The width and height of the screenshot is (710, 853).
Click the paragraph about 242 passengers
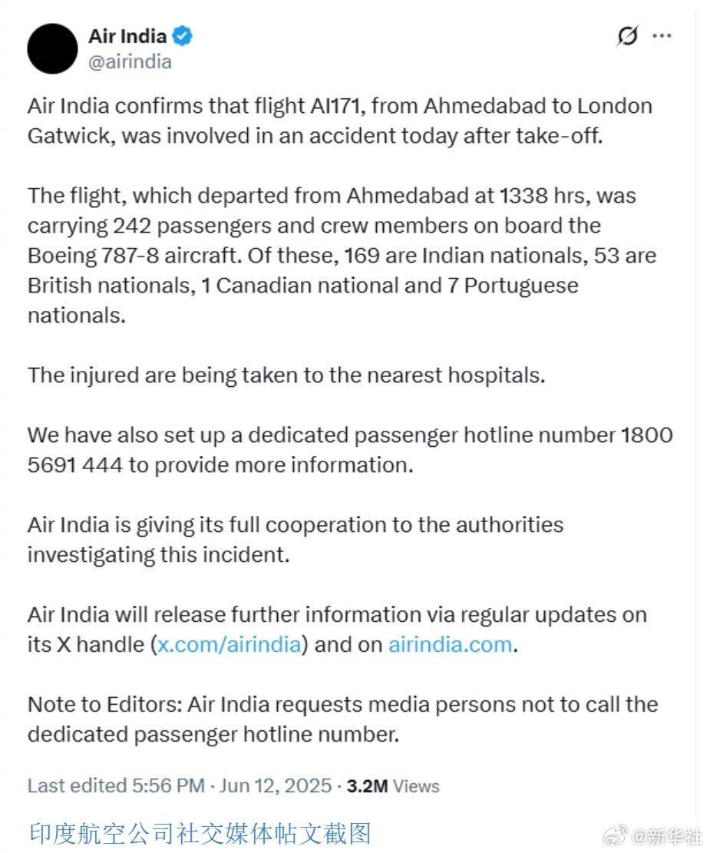click(x=342, y=256)
